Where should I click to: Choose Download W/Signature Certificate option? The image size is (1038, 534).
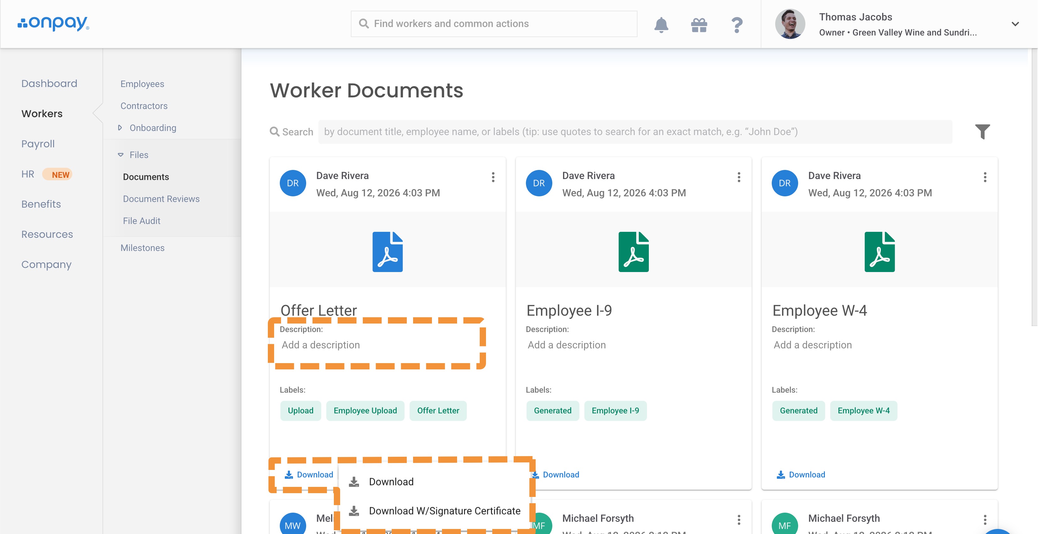click(x=434, y=511)
